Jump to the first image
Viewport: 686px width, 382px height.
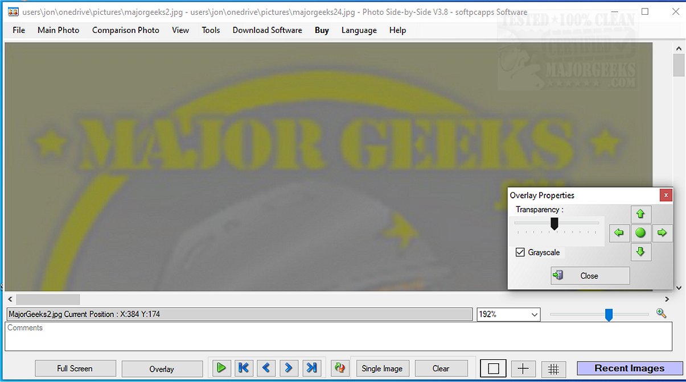[244, 368]
